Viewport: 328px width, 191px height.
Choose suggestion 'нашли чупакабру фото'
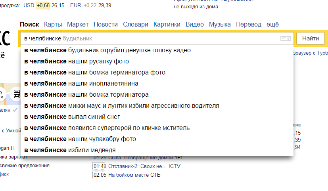157,139
